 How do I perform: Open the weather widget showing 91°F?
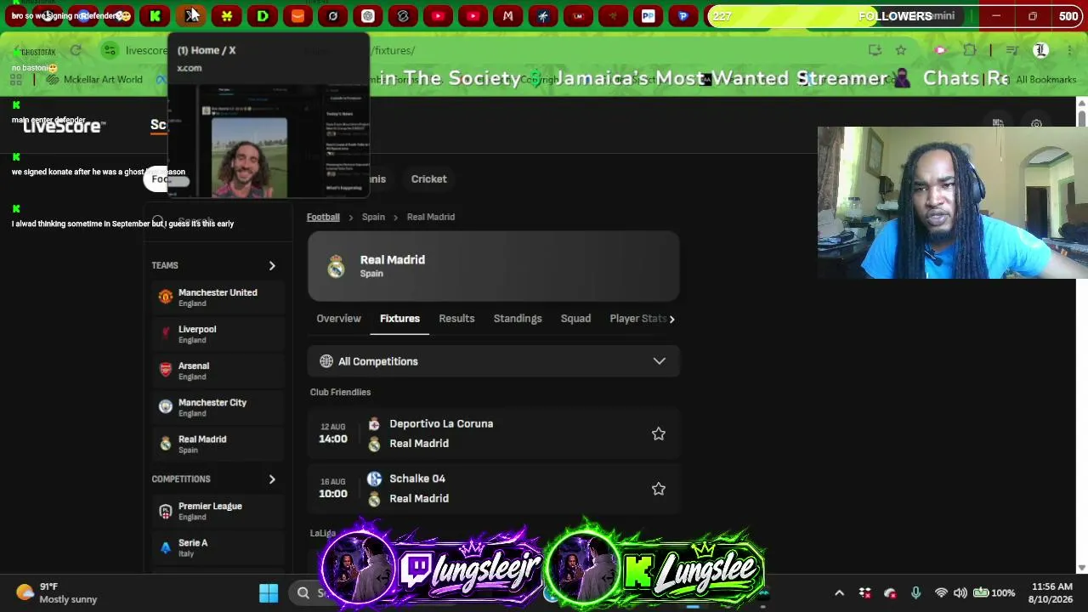(57, 592)
